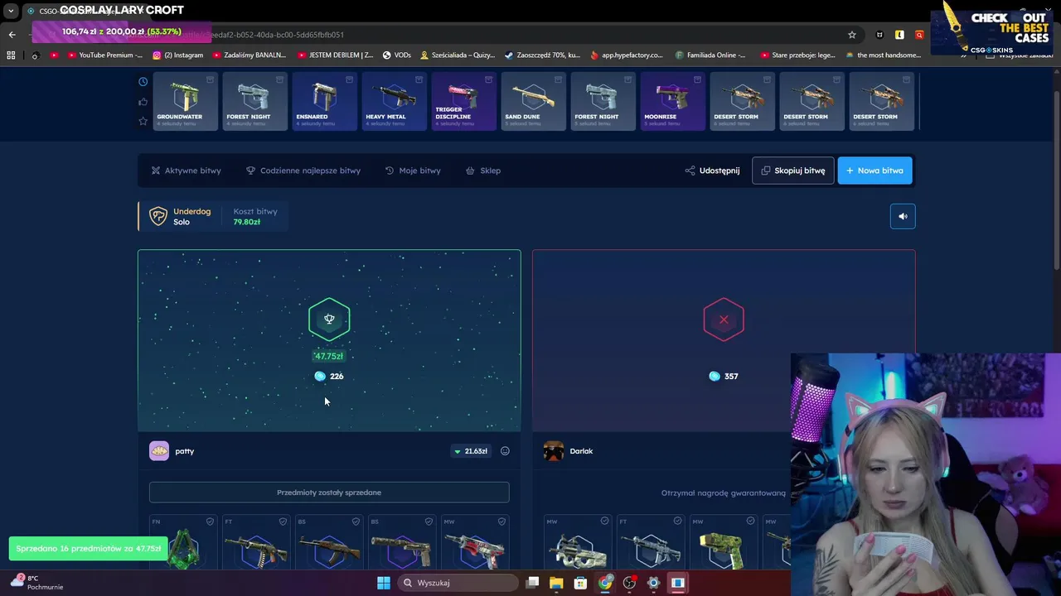Bookmark page with the address bar star

pos(851,35)
